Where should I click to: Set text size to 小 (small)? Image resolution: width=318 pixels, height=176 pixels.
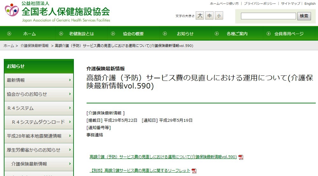point(219,16)
